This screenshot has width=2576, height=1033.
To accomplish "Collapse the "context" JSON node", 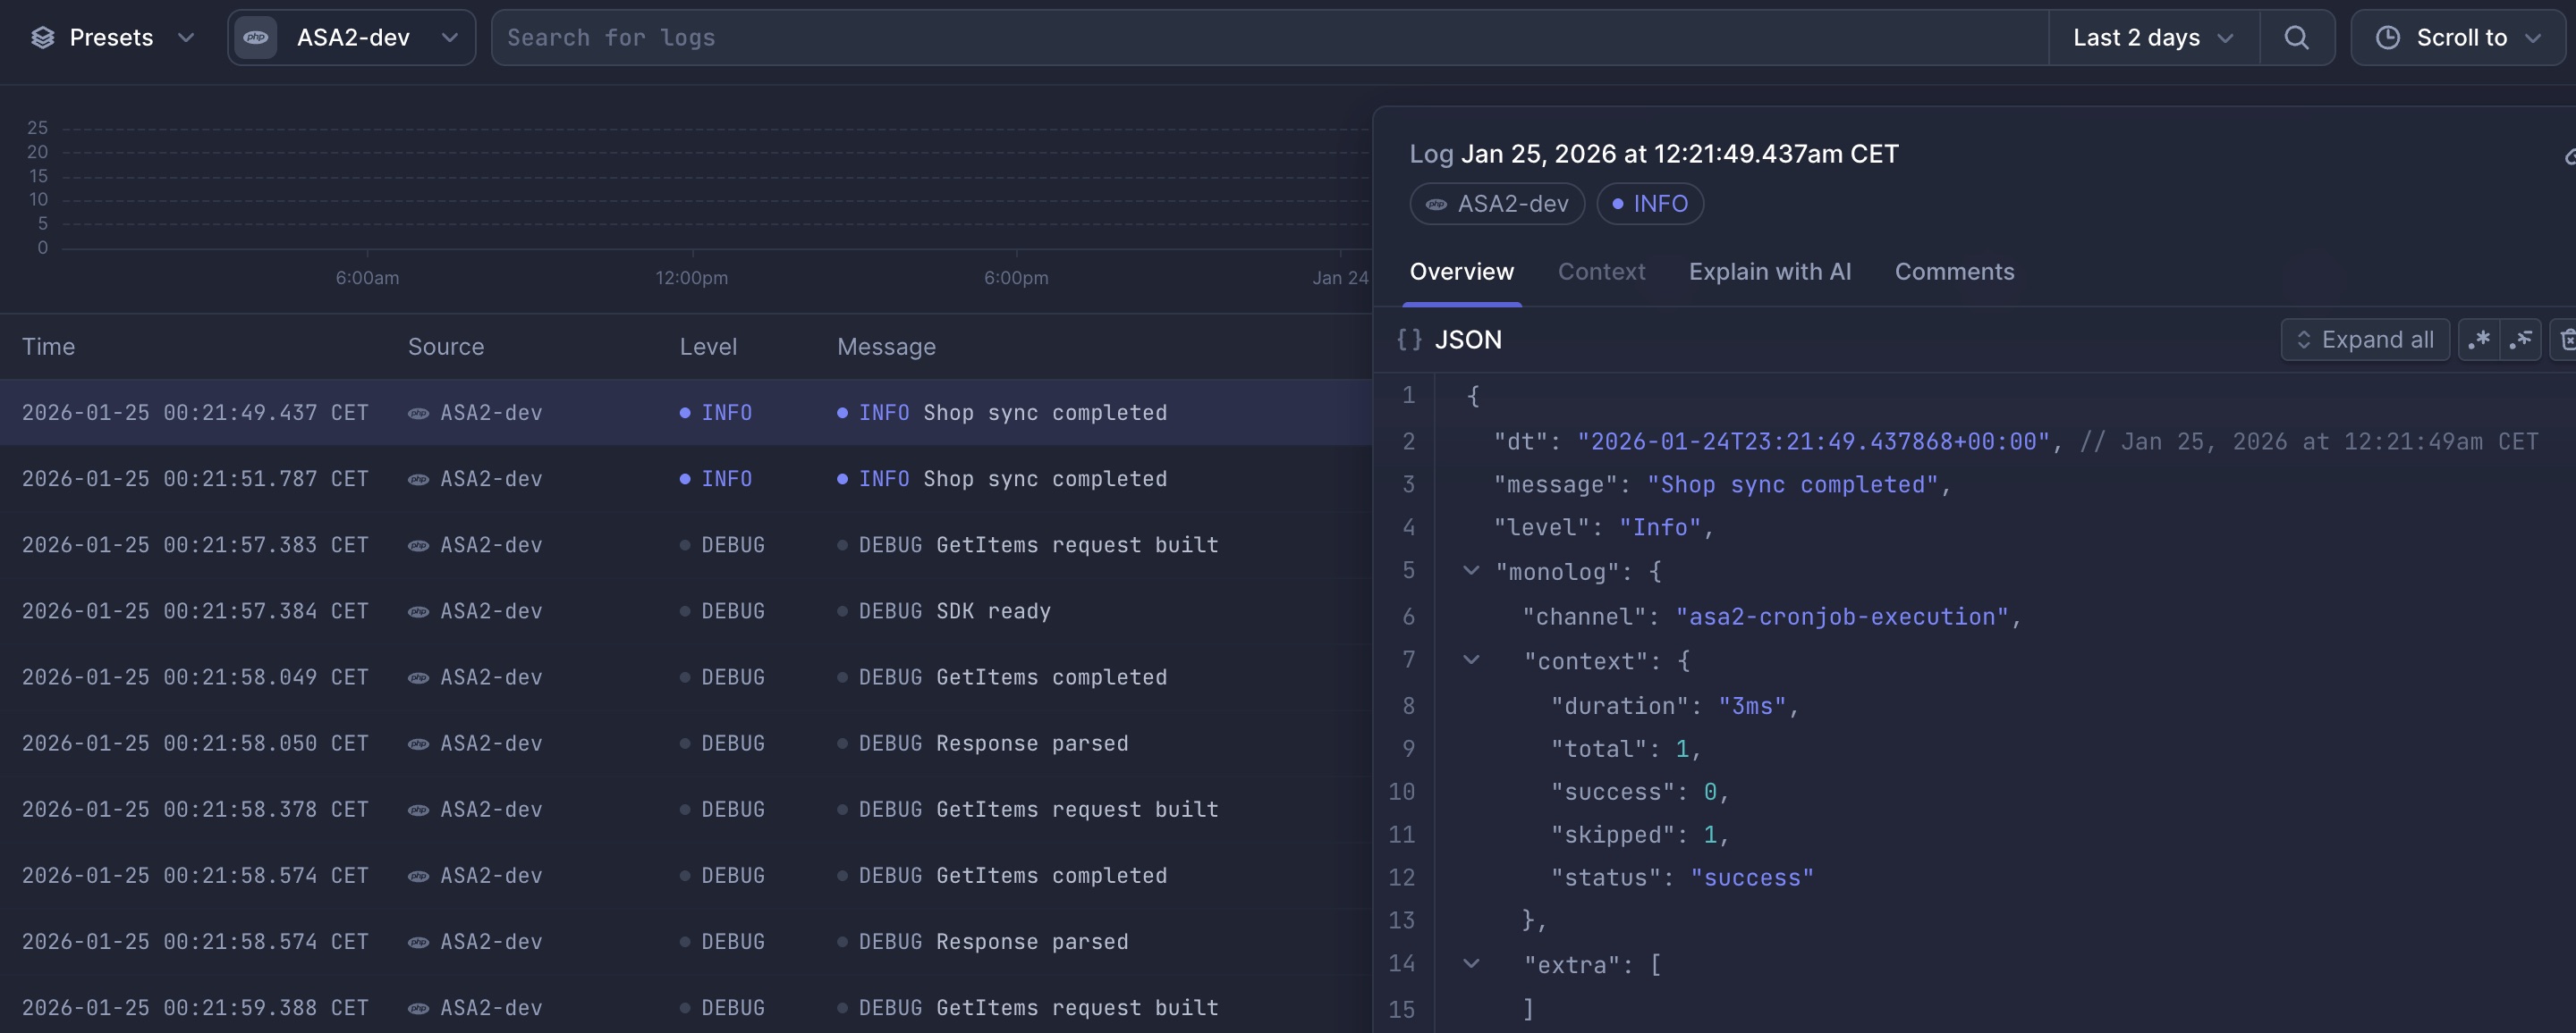I will point(1471,659).
